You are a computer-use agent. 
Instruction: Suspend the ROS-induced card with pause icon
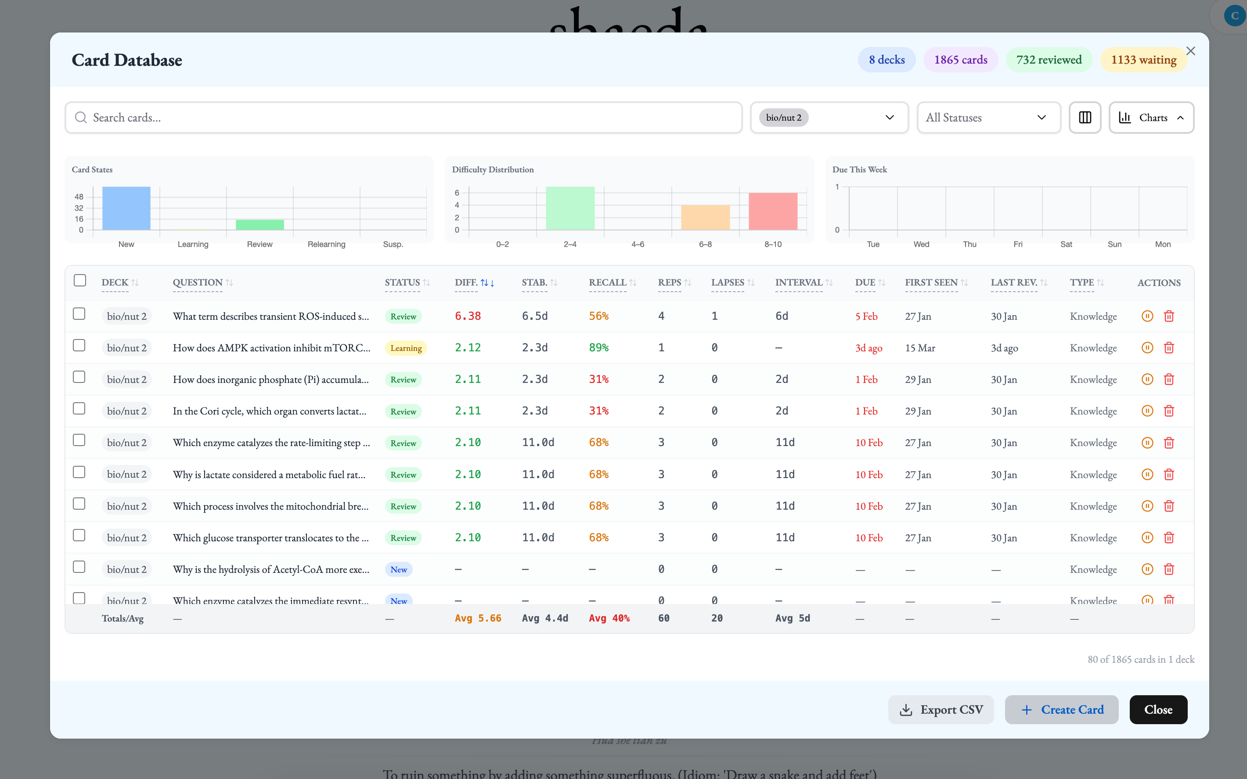tap(1147, 316)
